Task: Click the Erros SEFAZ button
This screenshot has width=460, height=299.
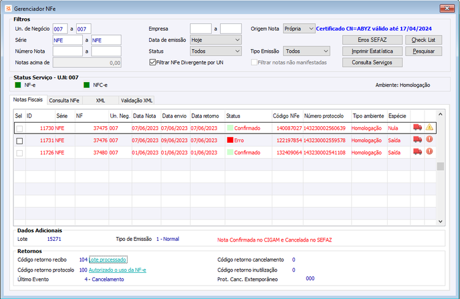Action: point(372,40)
